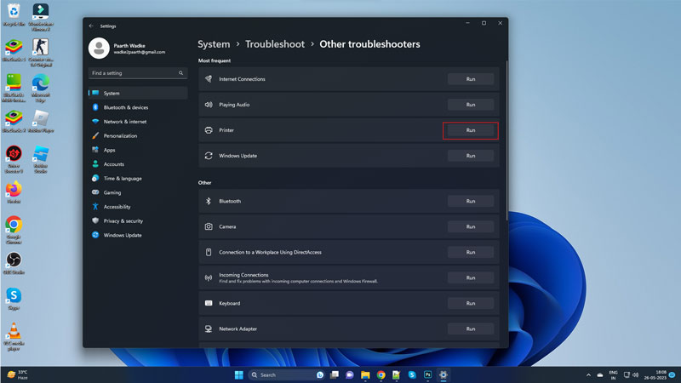Open the Chat app from the taskbar
The height and width of the screenshot is (383, 681).
pos(350,374)
